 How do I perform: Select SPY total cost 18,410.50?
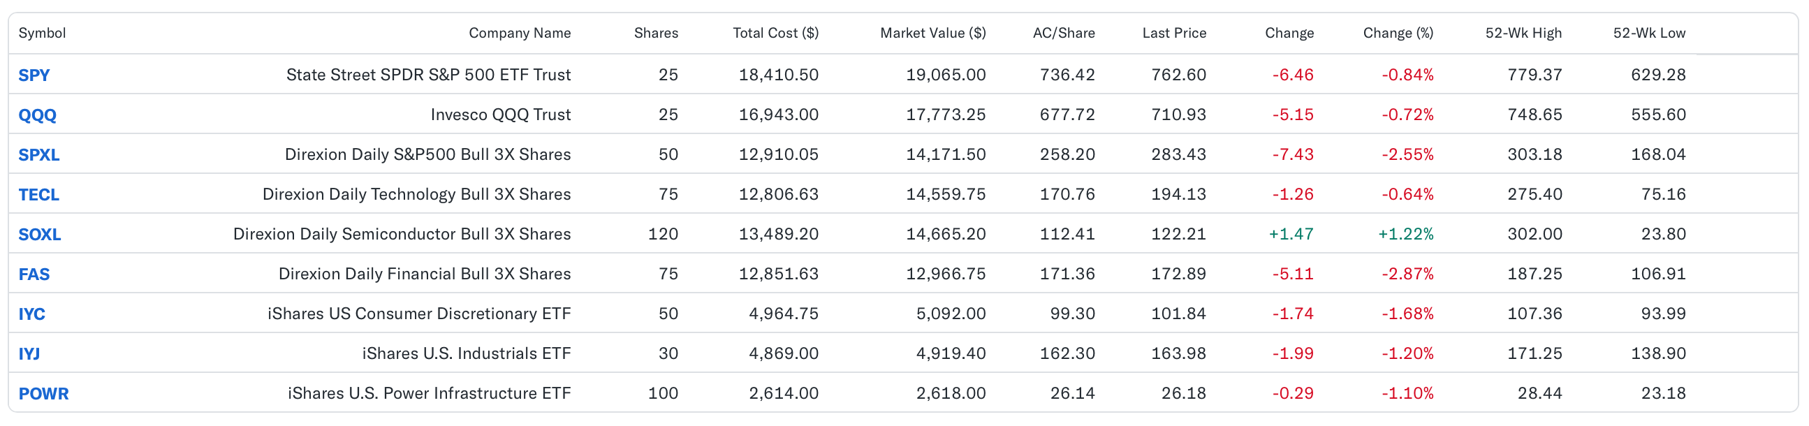[x=778, y=75]
